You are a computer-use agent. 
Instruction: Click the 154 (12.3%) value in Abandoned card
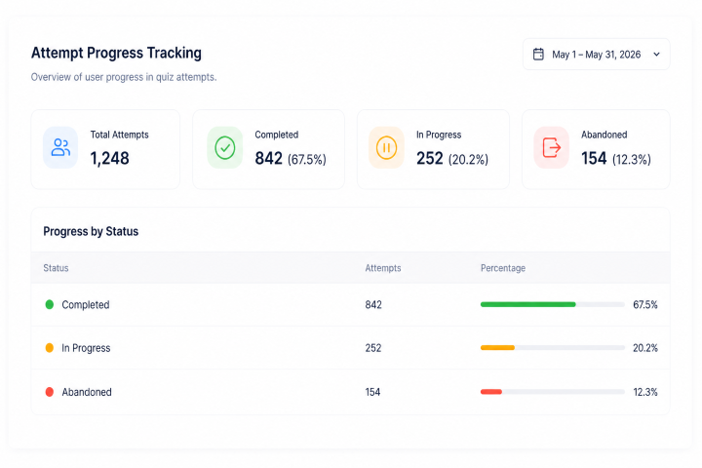[616, 159]
